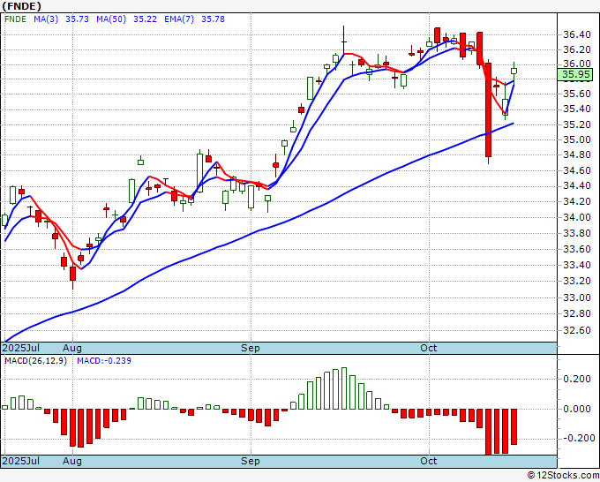
Task: Click Aug on MACD date axis
Action: pyautogui.click(x=72, y=461)
